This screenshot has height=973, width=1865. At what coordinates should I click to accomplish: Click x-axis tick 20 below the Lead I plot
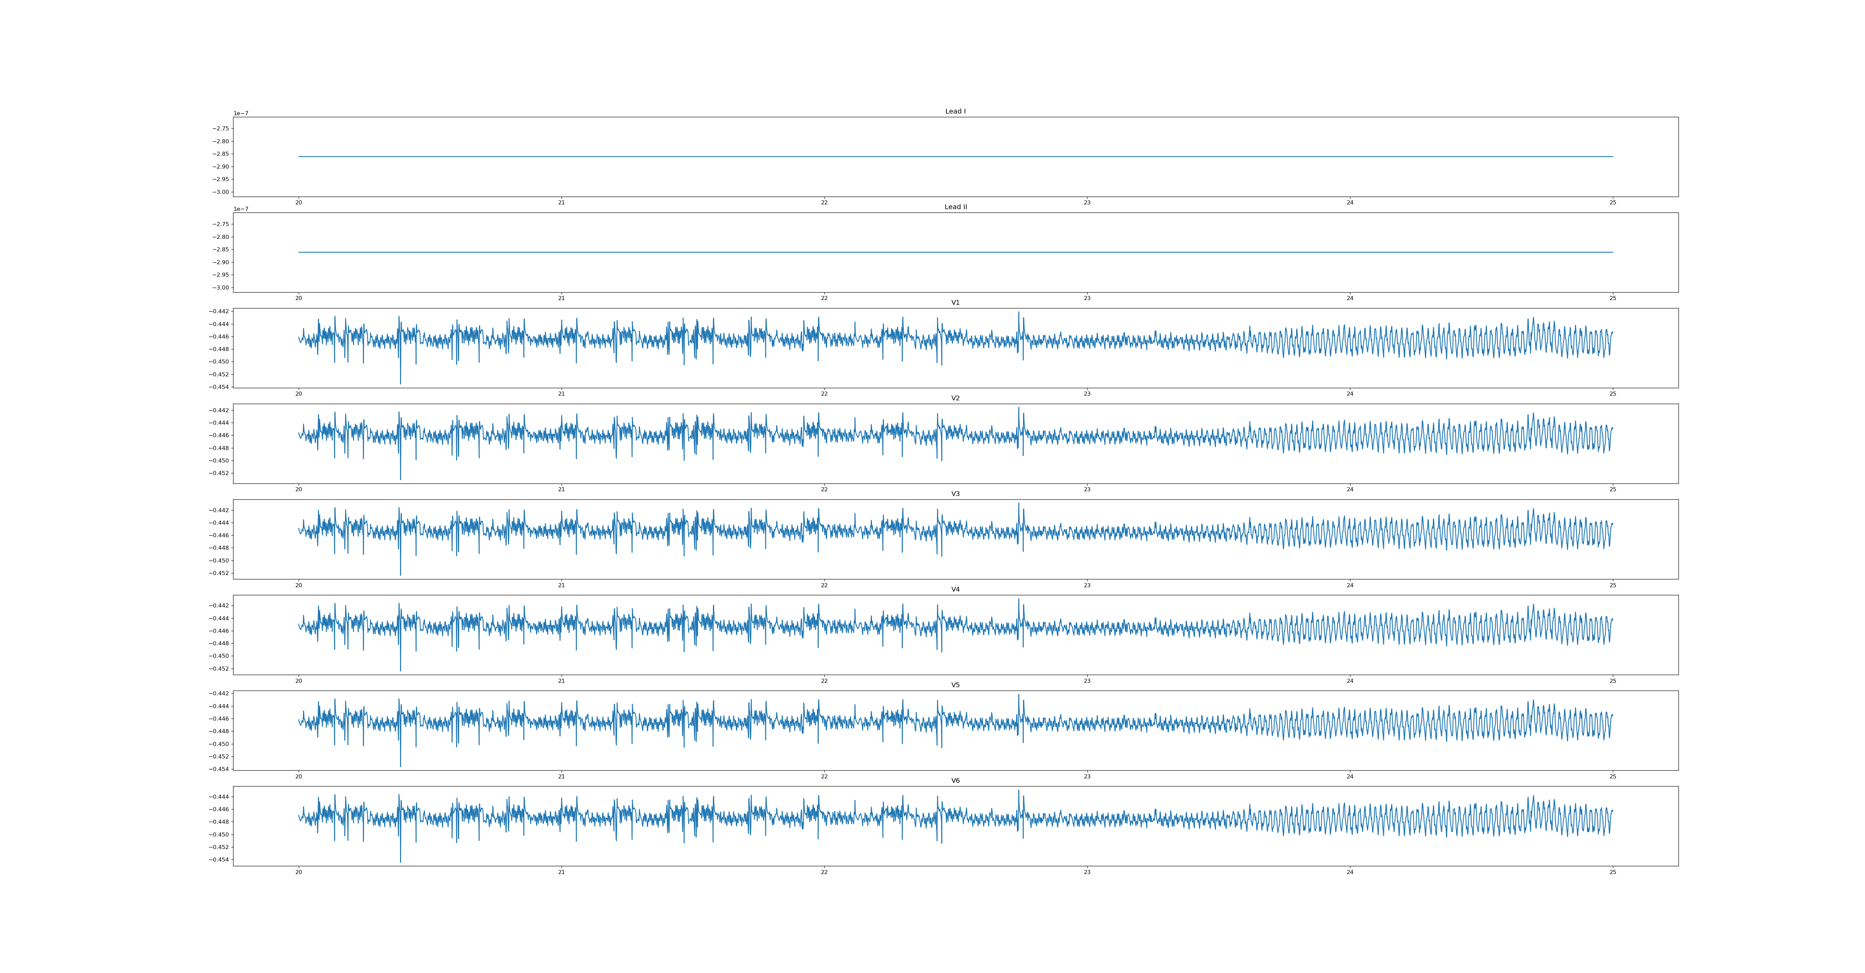click(x=298, y=203)
